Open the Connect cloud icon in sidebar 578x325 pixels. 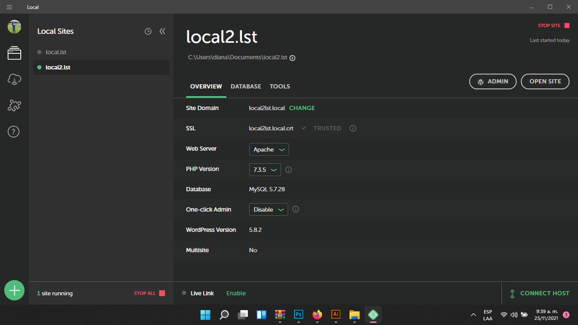point(14,80)
